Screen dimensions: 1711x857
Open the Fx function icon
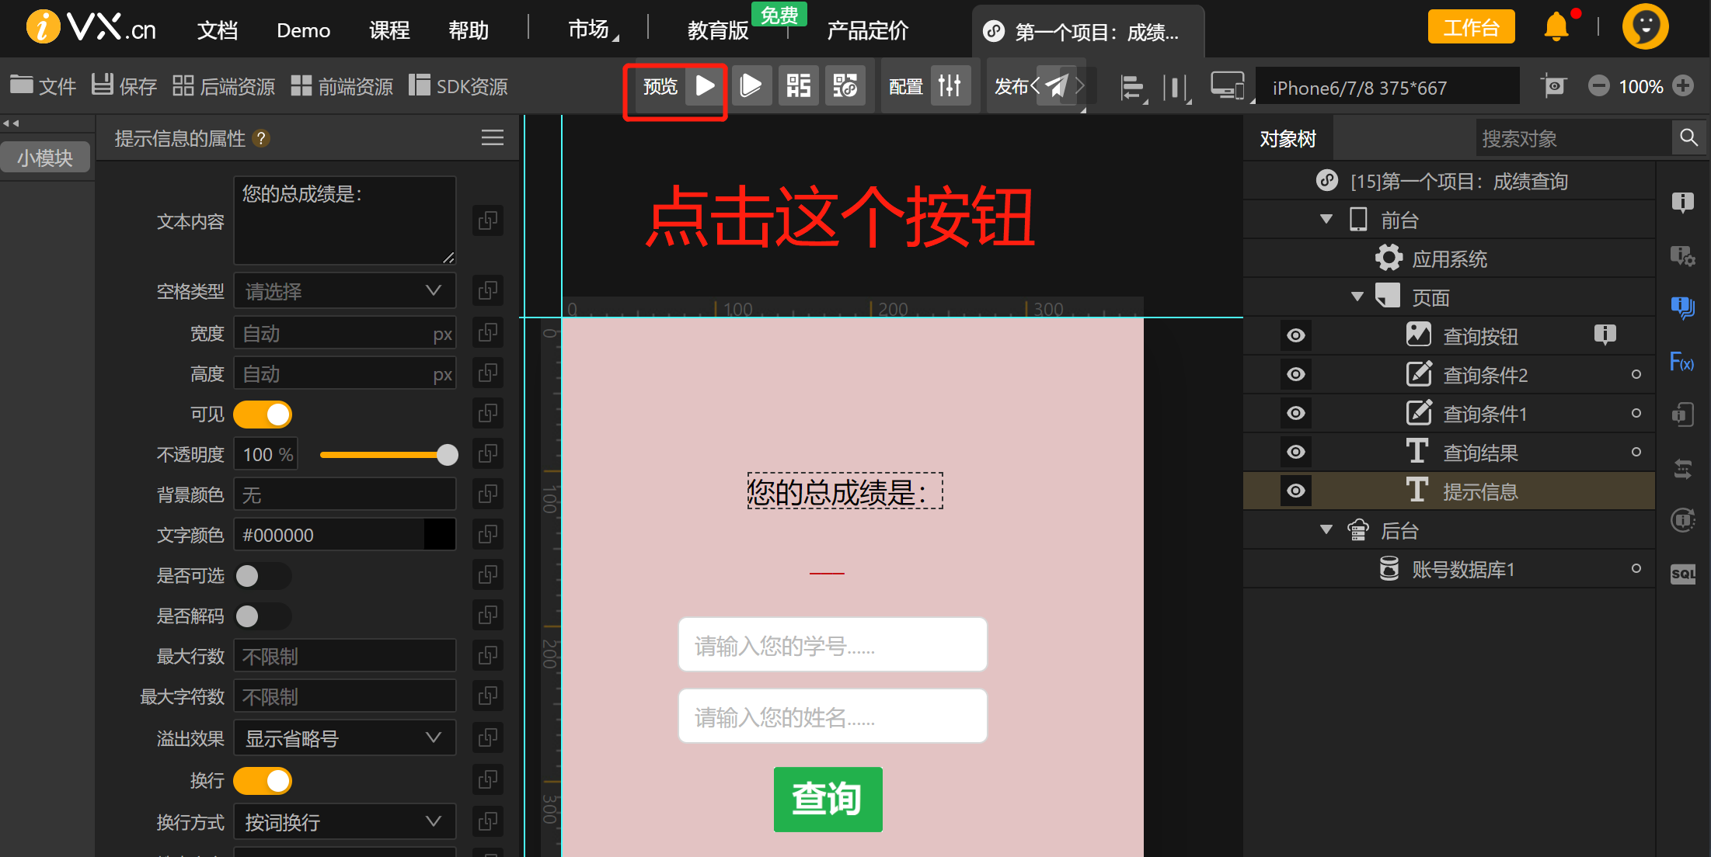[x=1681, y=363]
